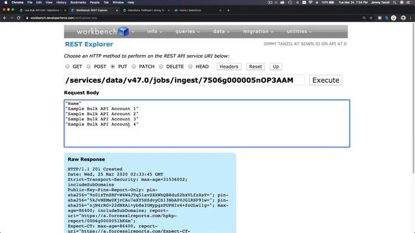The height and width of the screenshot is (233, 415).
Task: Open the File menu
Action: 30,3
